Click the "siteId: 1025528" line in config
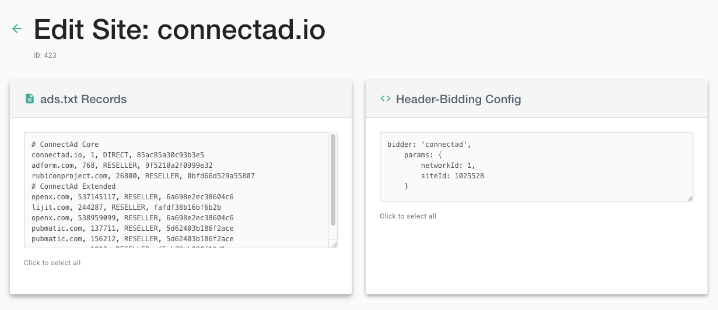The width and height of the screenshot is (718, 310). pyautogui.click(x=452, y=176)
